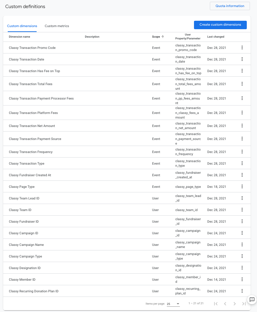Open more options for Classy Fundraiser Created At

click(x=242, y=175)
